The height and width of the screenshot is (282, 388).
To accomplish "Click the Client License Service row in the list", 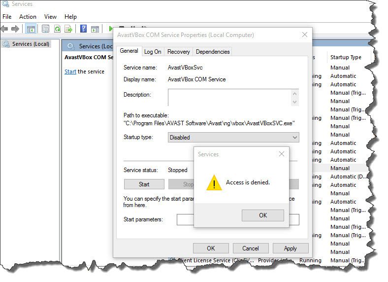I will [267, 260].
